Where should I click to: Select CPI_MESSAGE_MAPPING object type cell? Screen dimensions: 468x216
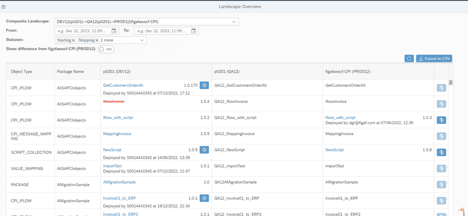[x=31, y=136]
